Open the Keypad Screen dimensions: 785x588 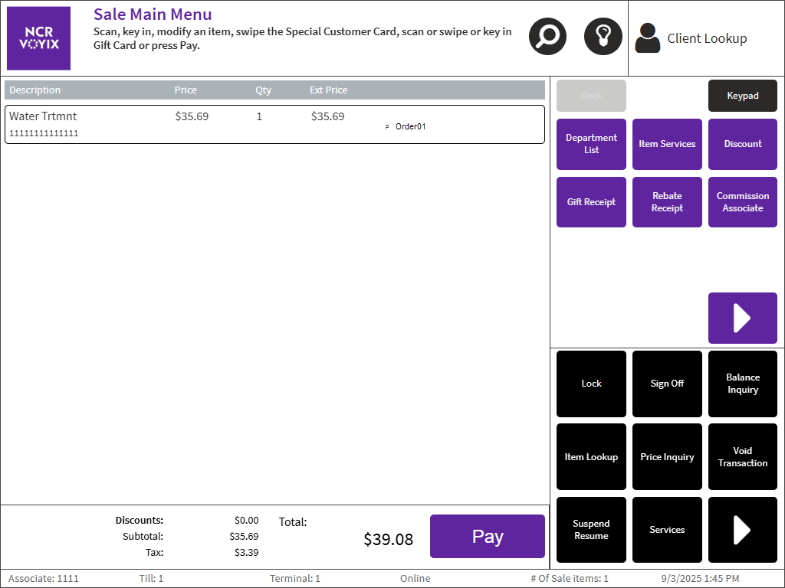(742, 96)
